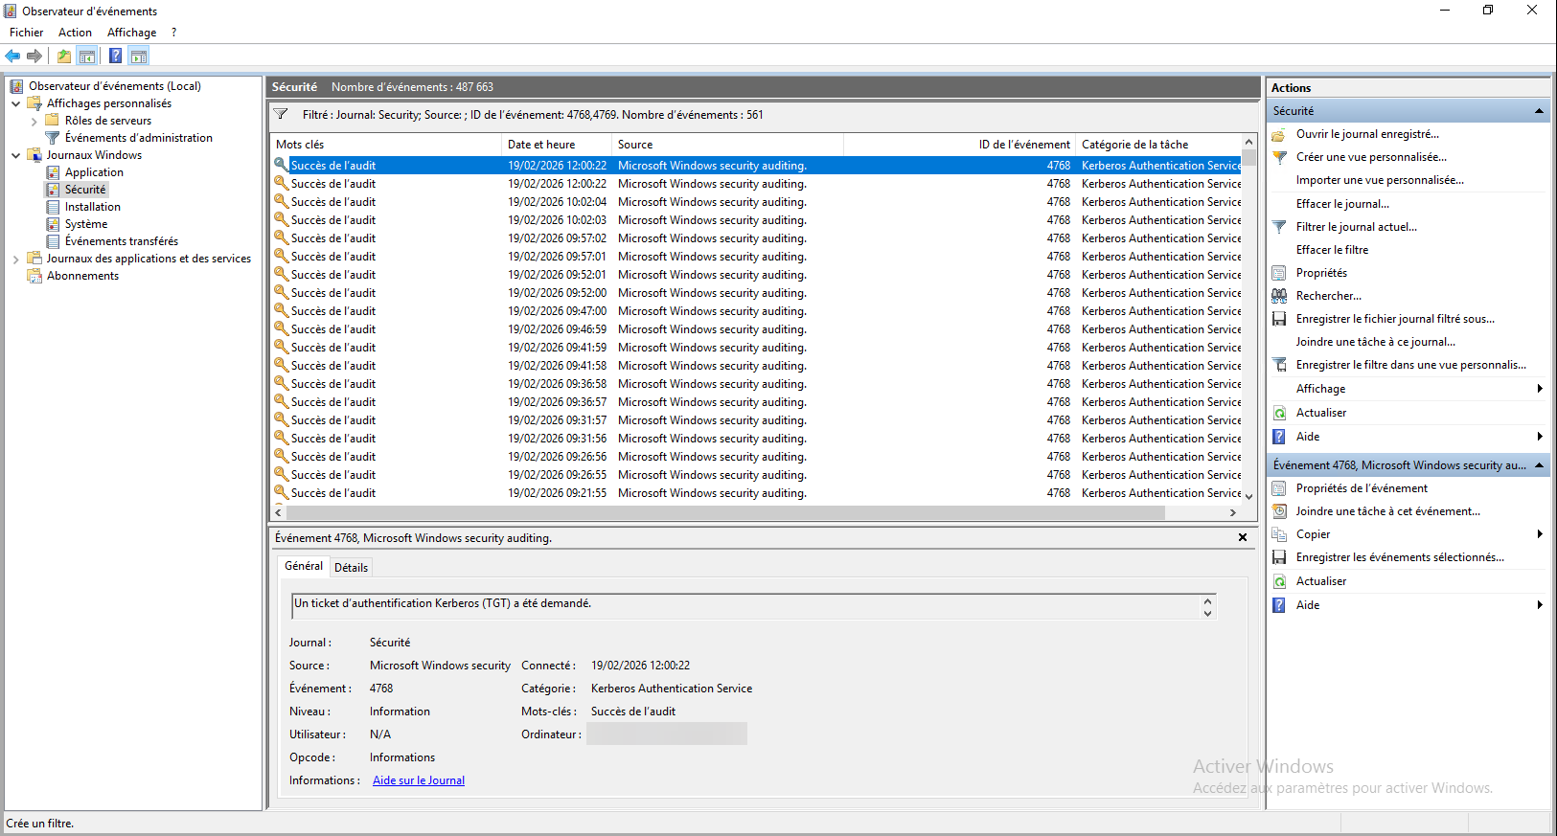Click the Rechercher binoculars action
The width and height of the screenshot is (1557, 836).
click(x=1279, y=296)
